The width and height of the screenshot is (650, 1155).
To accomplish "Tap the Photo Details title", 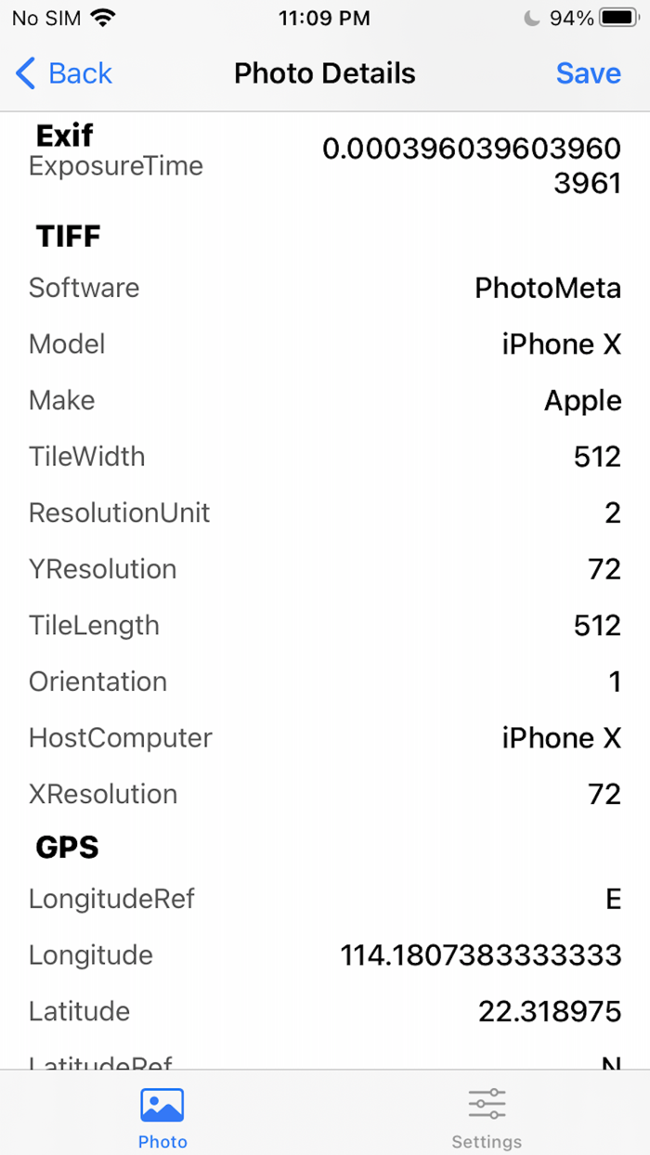I will pos(324,72).
